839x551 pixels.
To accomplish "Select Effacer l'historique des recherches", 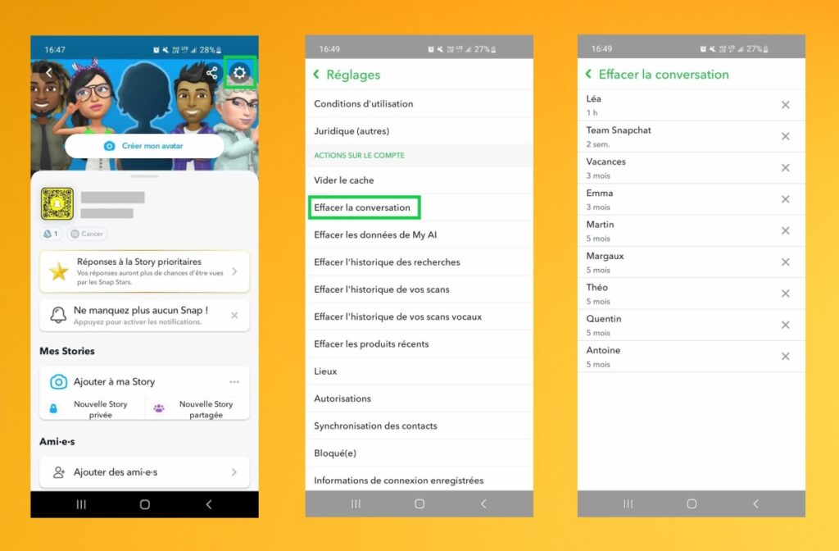I will [419, 262].
